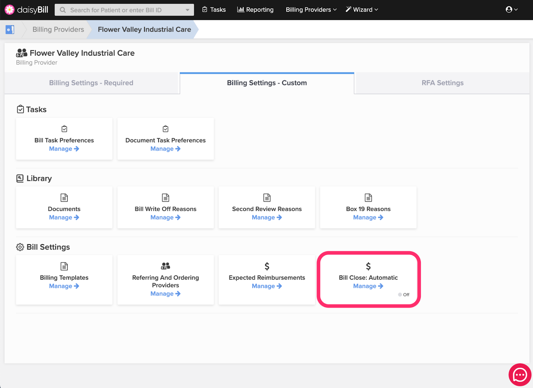Open the Tasks menu item
The image size is (533, 388).
click(x=214, y=10)
